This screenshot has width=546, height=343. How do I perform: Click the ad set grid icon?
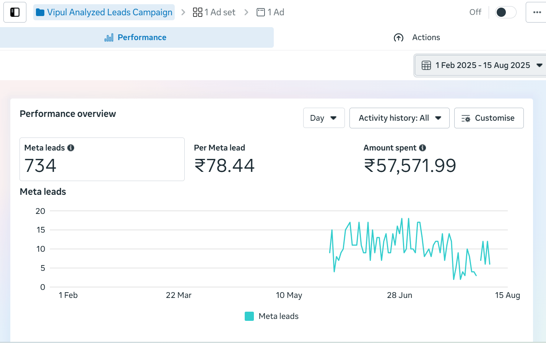(197, 12)
